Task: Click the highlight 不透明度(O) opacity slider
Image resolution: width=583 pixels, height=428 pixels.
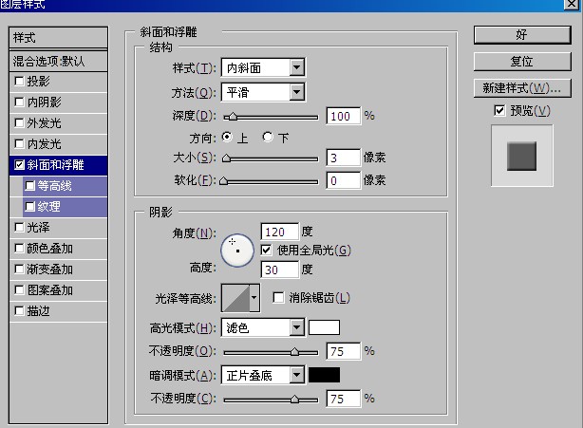Action: 271,352
